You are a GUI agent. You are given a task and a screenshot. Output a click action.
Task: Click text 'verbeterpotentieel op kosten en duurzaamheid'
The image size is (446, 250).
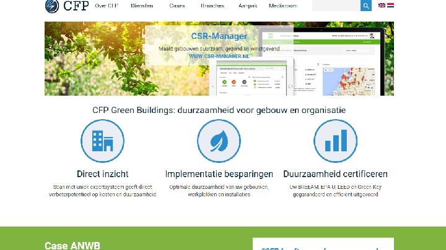pyautogui.click(x=102, y=194)
